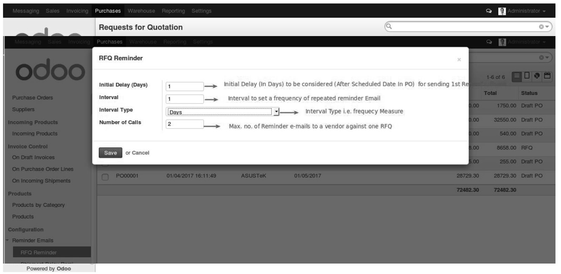Click the 01/05/2017 date cell
Viewport: 561px width, 274px height.
(307, 176)
